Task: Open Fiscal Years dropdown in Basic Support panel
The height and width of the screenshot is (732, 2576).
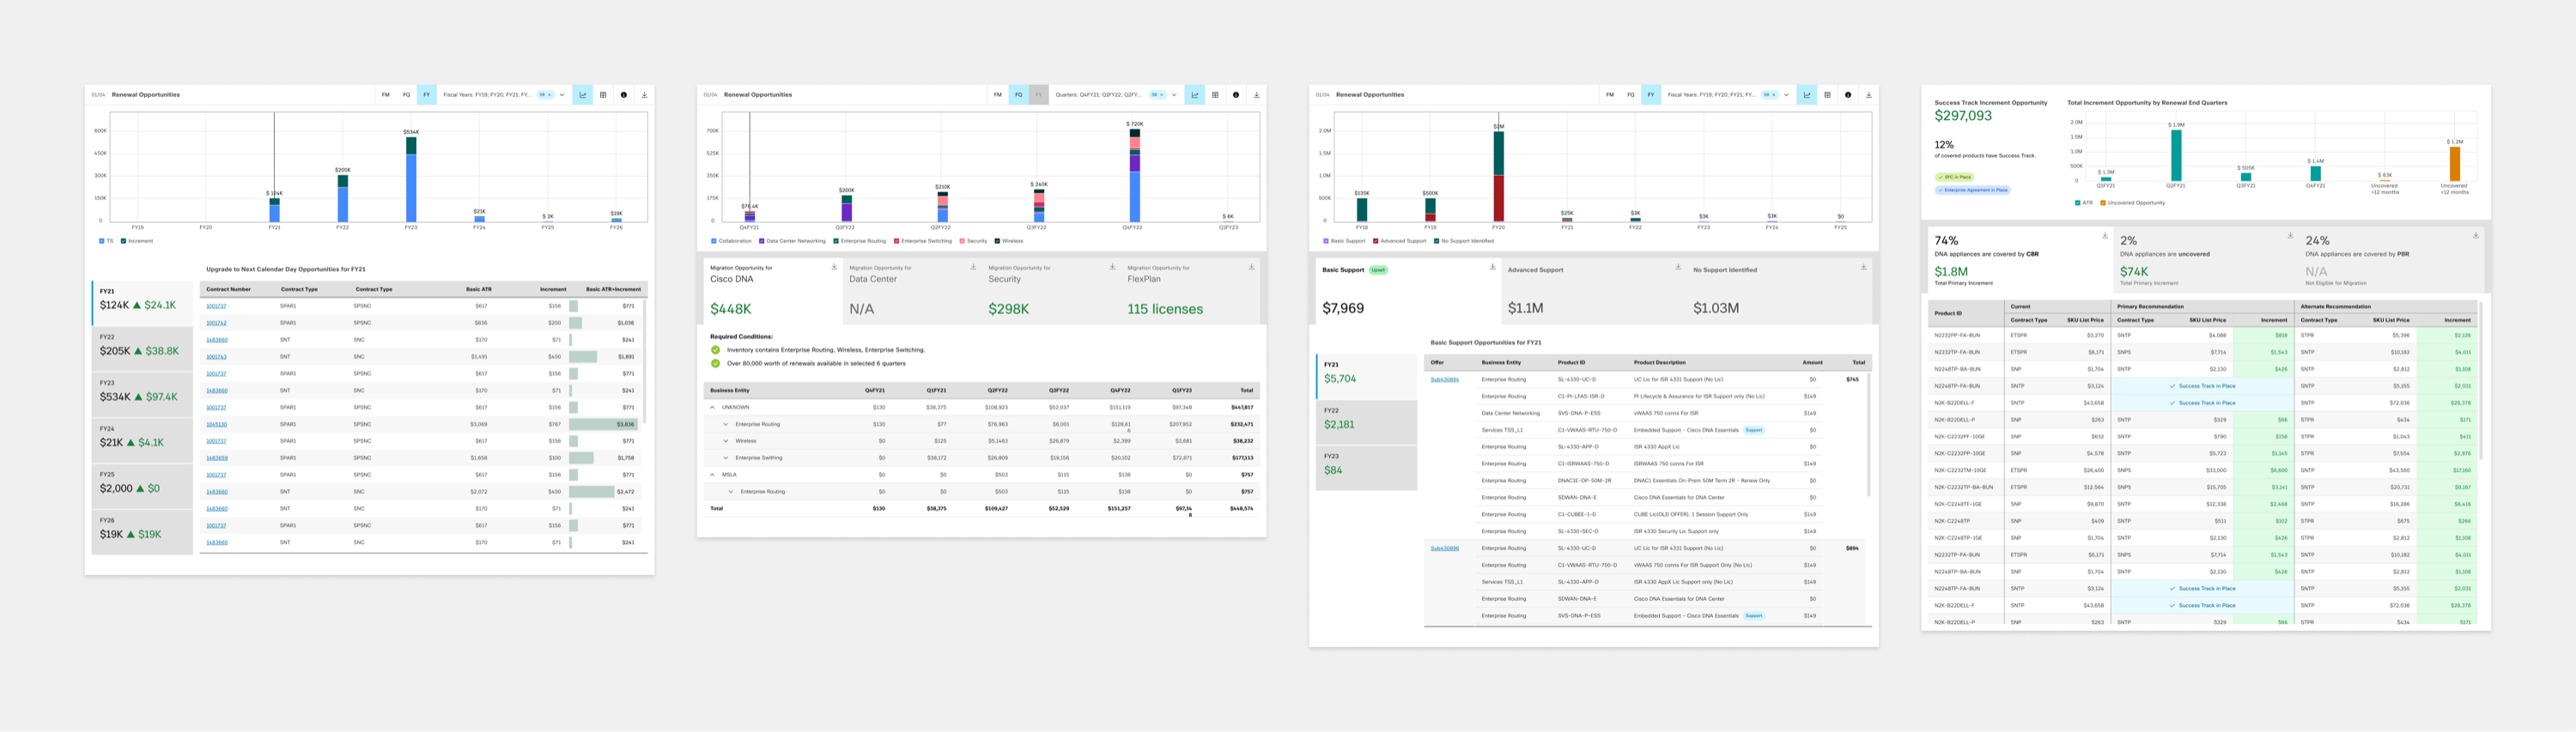Action: 1728,95
